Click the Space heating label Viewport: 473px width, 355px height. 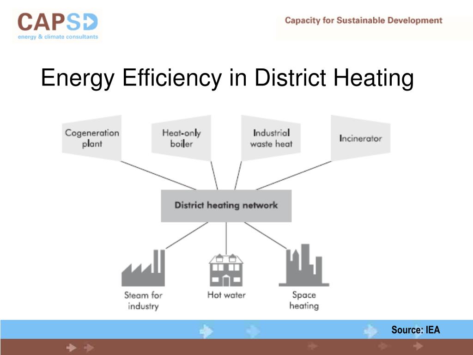pyautogui.click(x=304, y=300)
